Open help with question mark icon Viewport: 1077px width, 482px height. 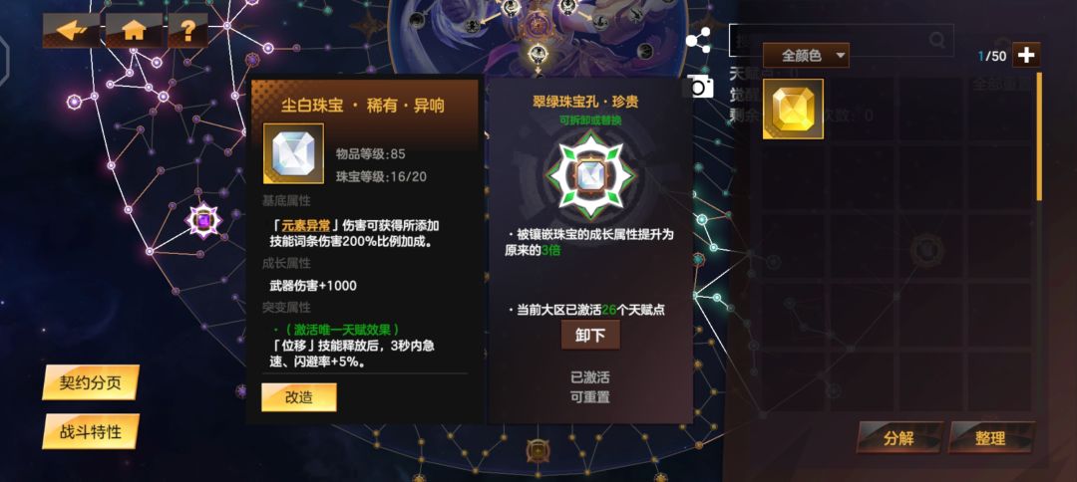[187, 30]
